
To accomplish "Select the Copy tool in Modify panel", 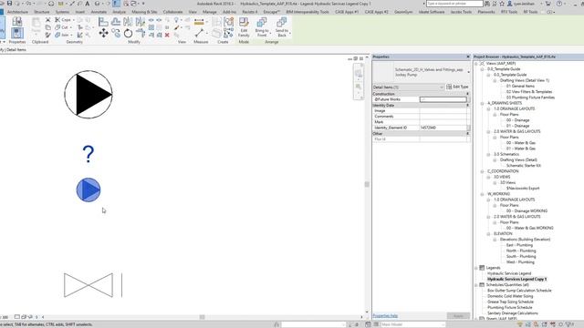I will coord(116,34).
